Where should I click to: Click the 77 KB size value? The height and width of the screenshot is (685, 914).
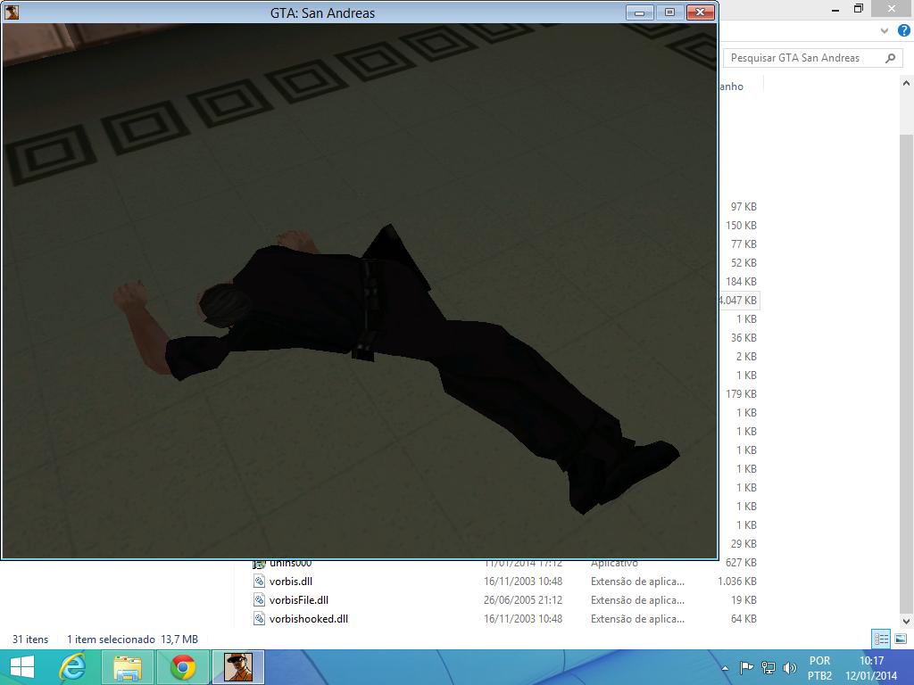coord(744,244)
